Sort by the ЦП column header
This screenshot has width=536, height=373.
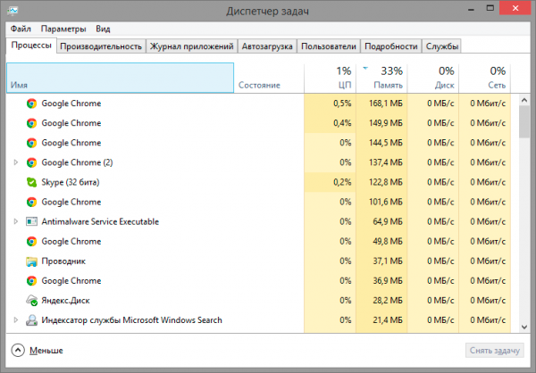[x=330, y=78]
